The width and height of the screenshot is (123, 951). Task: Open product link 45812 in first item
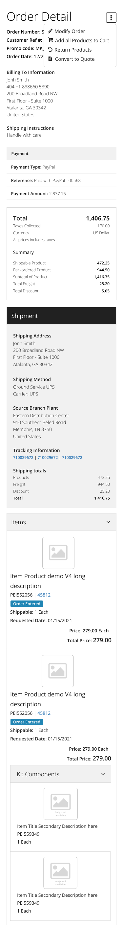point(44,595)
